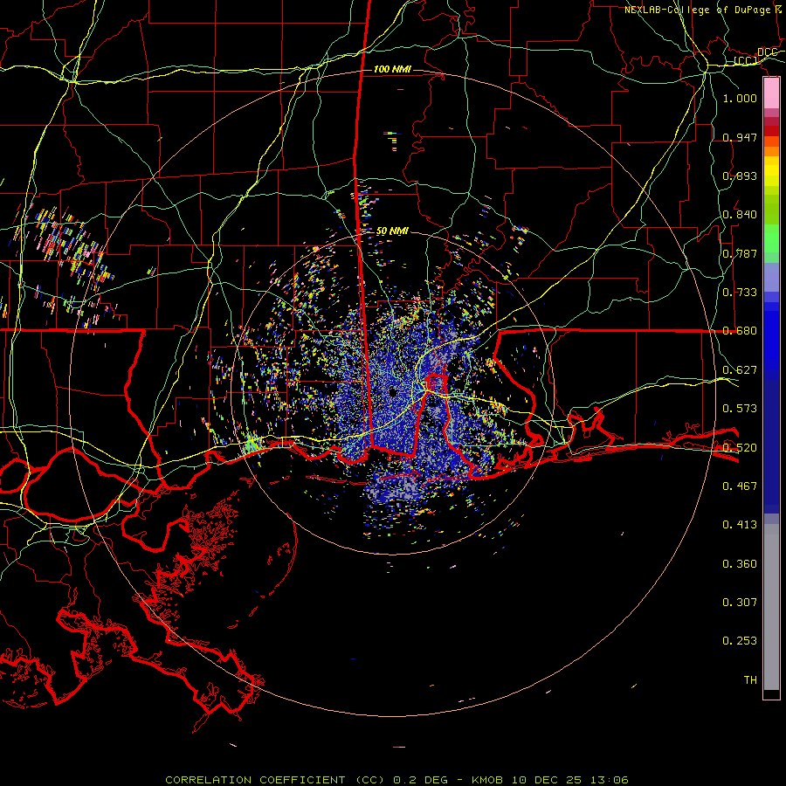Pick the bright green color bar segment
Viewport: 786px width, 786px height.
(x=771, y=238)
